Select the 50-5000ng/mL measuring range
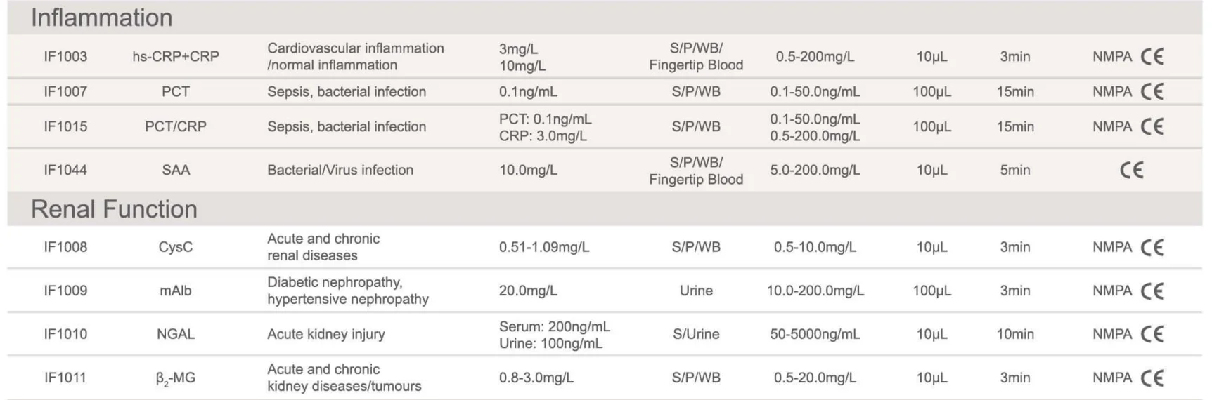1212x400 pixels. (x=815, y=334)
